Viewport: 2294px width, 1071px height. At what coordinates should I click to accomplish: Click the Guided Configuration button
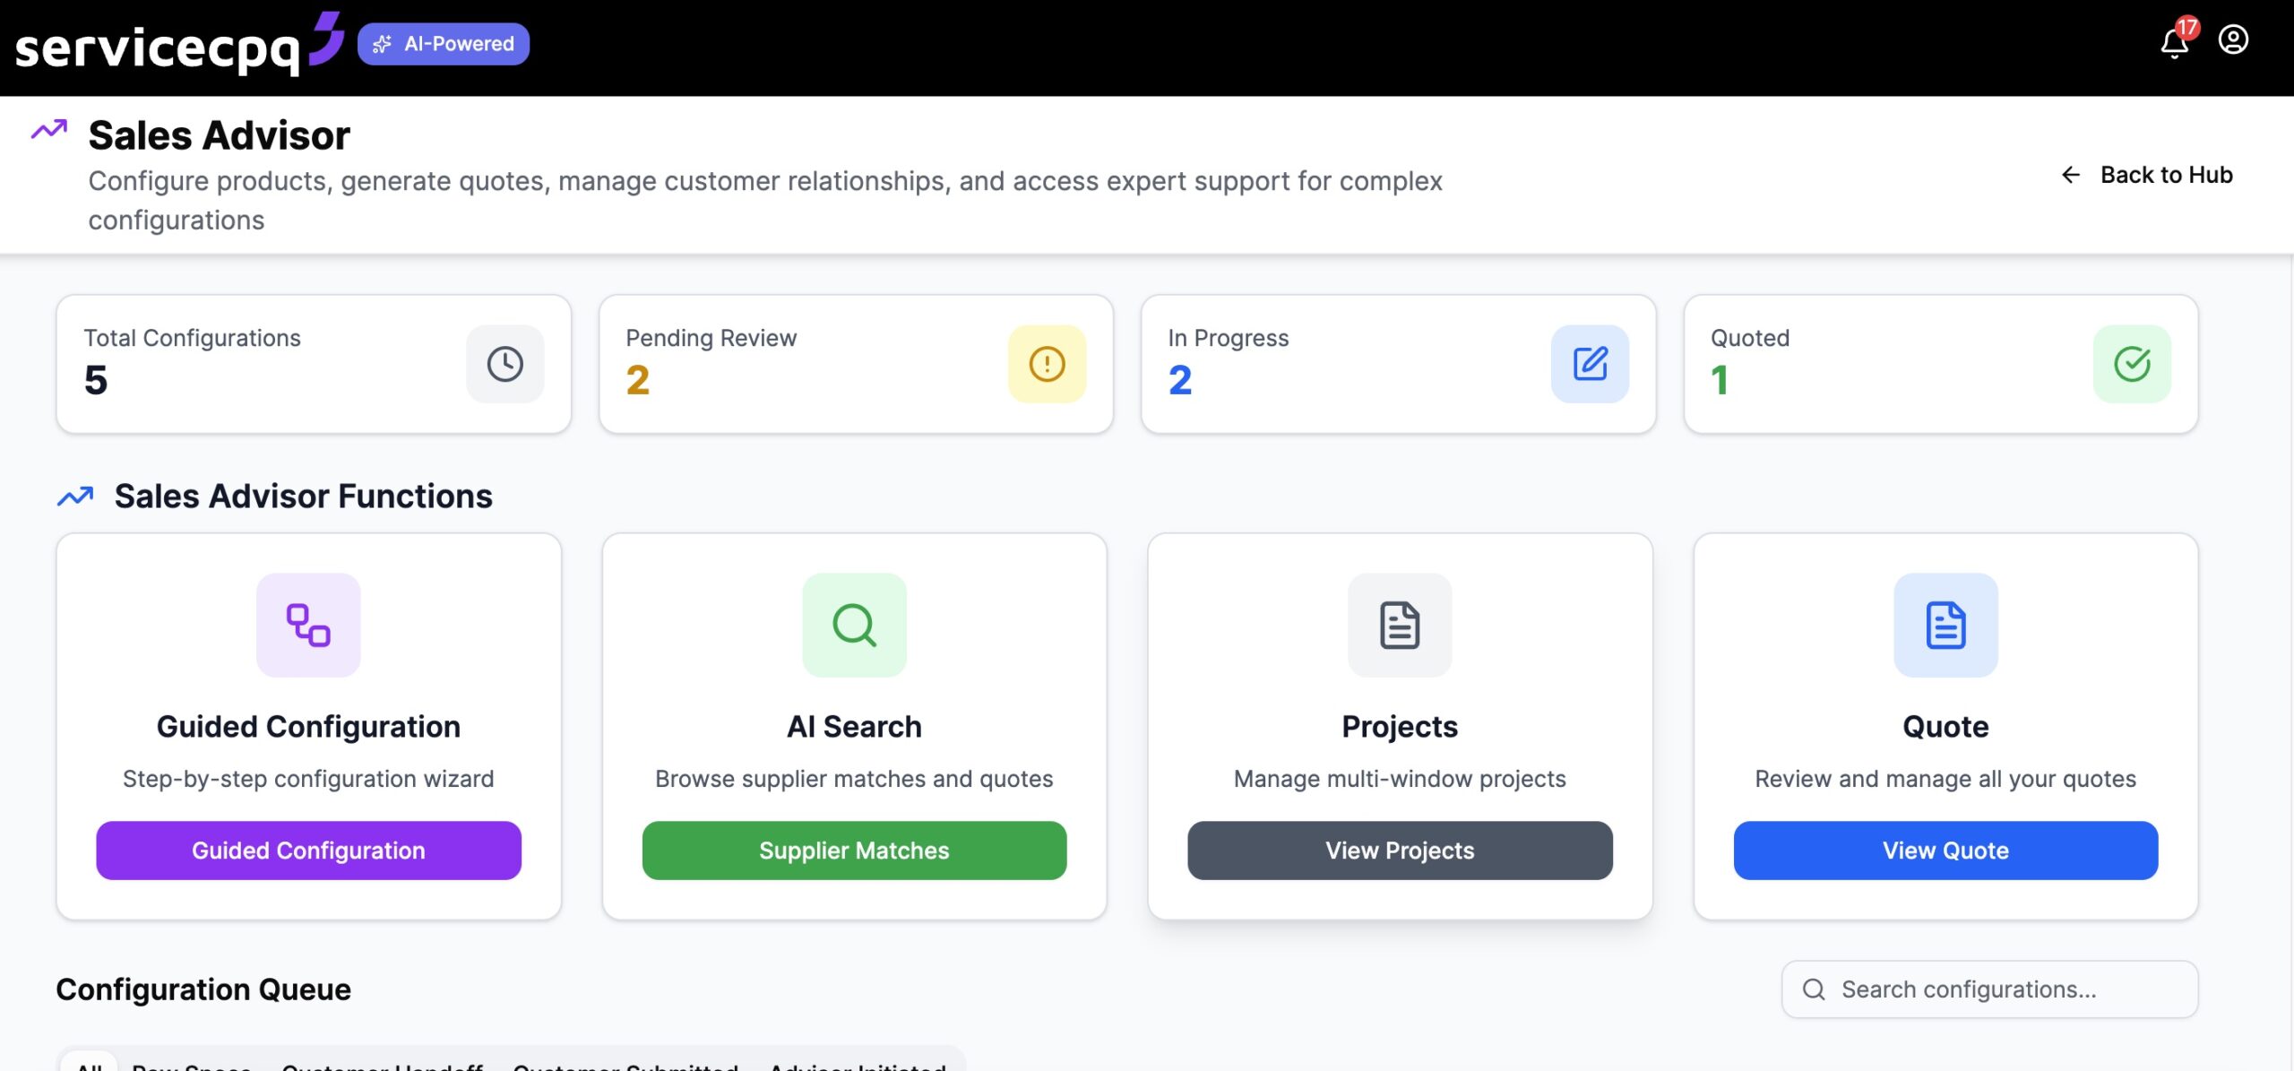[308, 850]
